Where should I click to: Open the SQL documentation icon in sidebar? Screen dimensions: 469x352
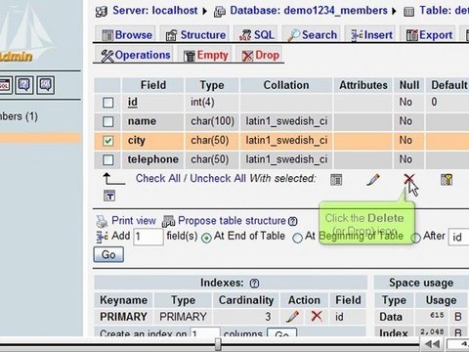[x=46, y=85]
